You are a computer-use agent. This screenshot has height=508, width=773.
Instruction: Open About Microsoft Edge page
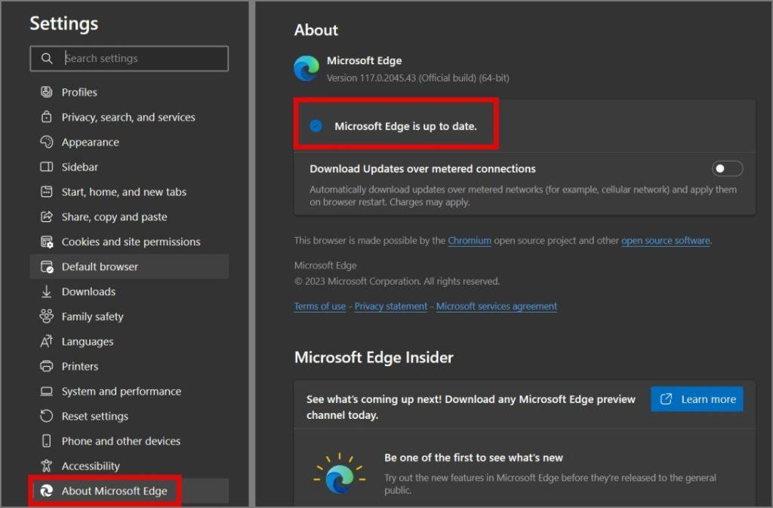pyautogui.click(x=129, y=491)
